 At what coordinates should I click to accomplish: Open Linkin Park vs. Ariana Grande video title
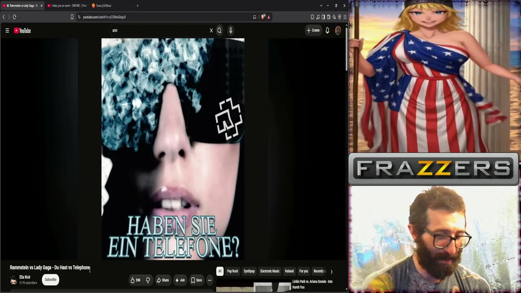(x=312, y=284)
